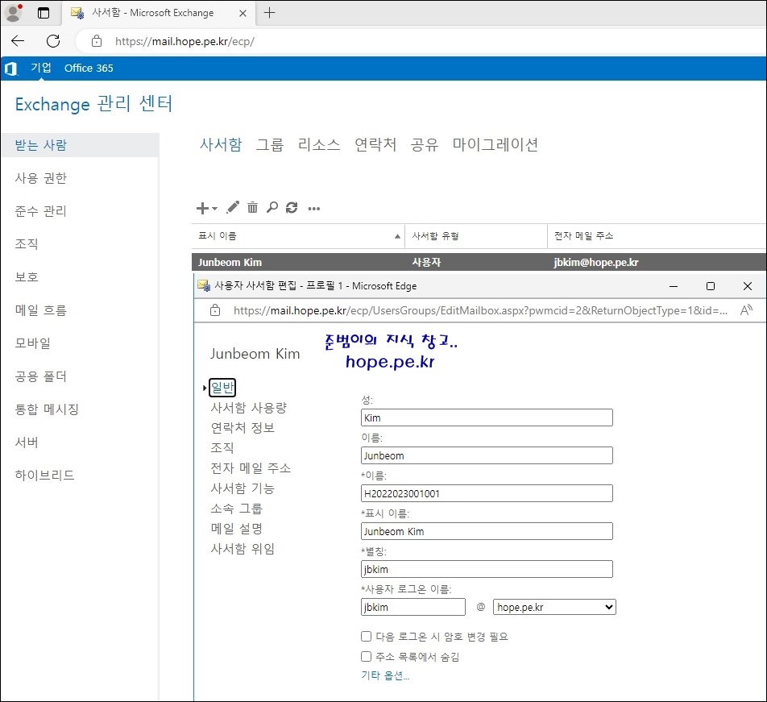
Task: Expand the dropdown arrow beside plus icon
Action: click(x=214, y=209)
